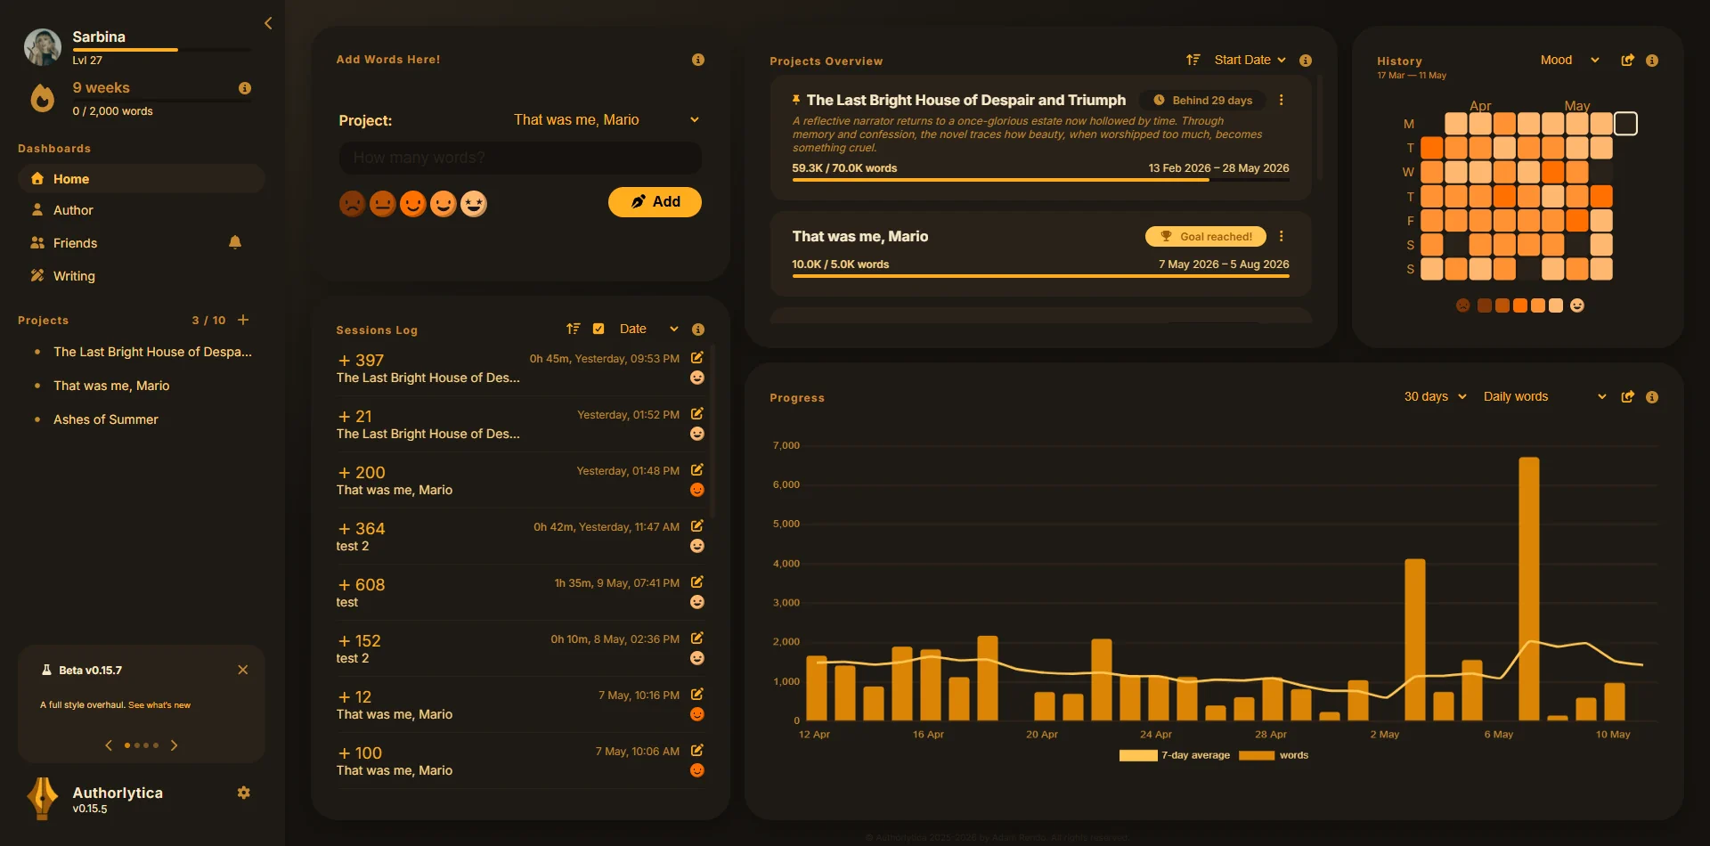The image size is (1710, 846).
Task: Dismiss the Beta v0.15.7 notice
Action: click(243, 670)
